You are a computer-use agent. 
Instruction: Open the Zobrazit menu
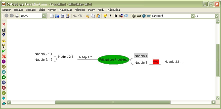(x=30, y=10)
